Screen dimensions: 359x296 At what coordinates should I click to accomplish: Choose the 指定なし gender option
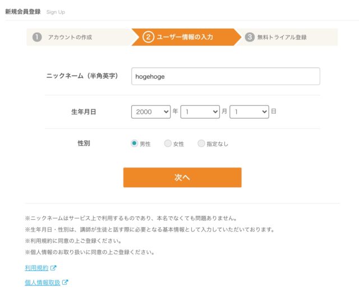point(201,144)
